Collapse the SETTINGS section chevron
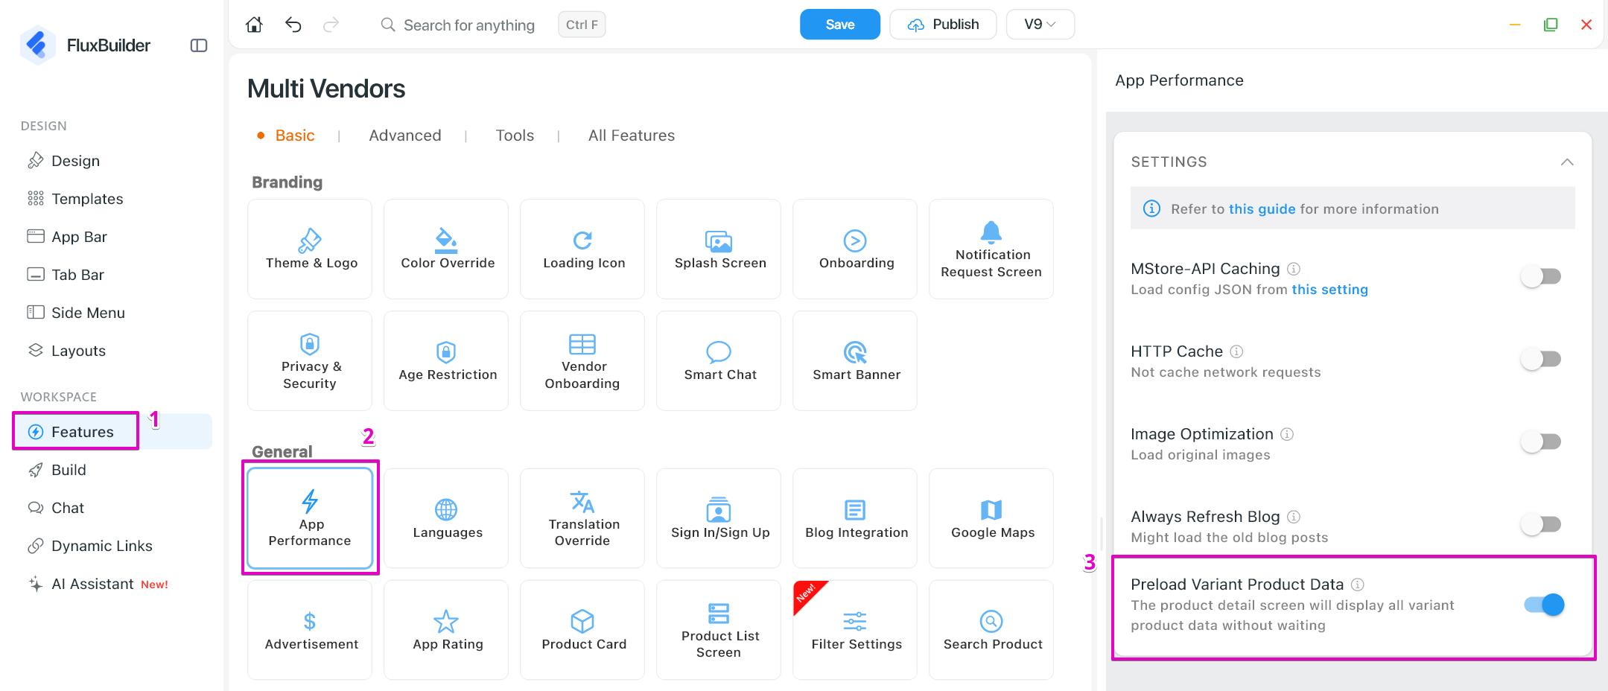Image resolution: width=1608 pixels, height=691 pixels. click(1567, 162)
